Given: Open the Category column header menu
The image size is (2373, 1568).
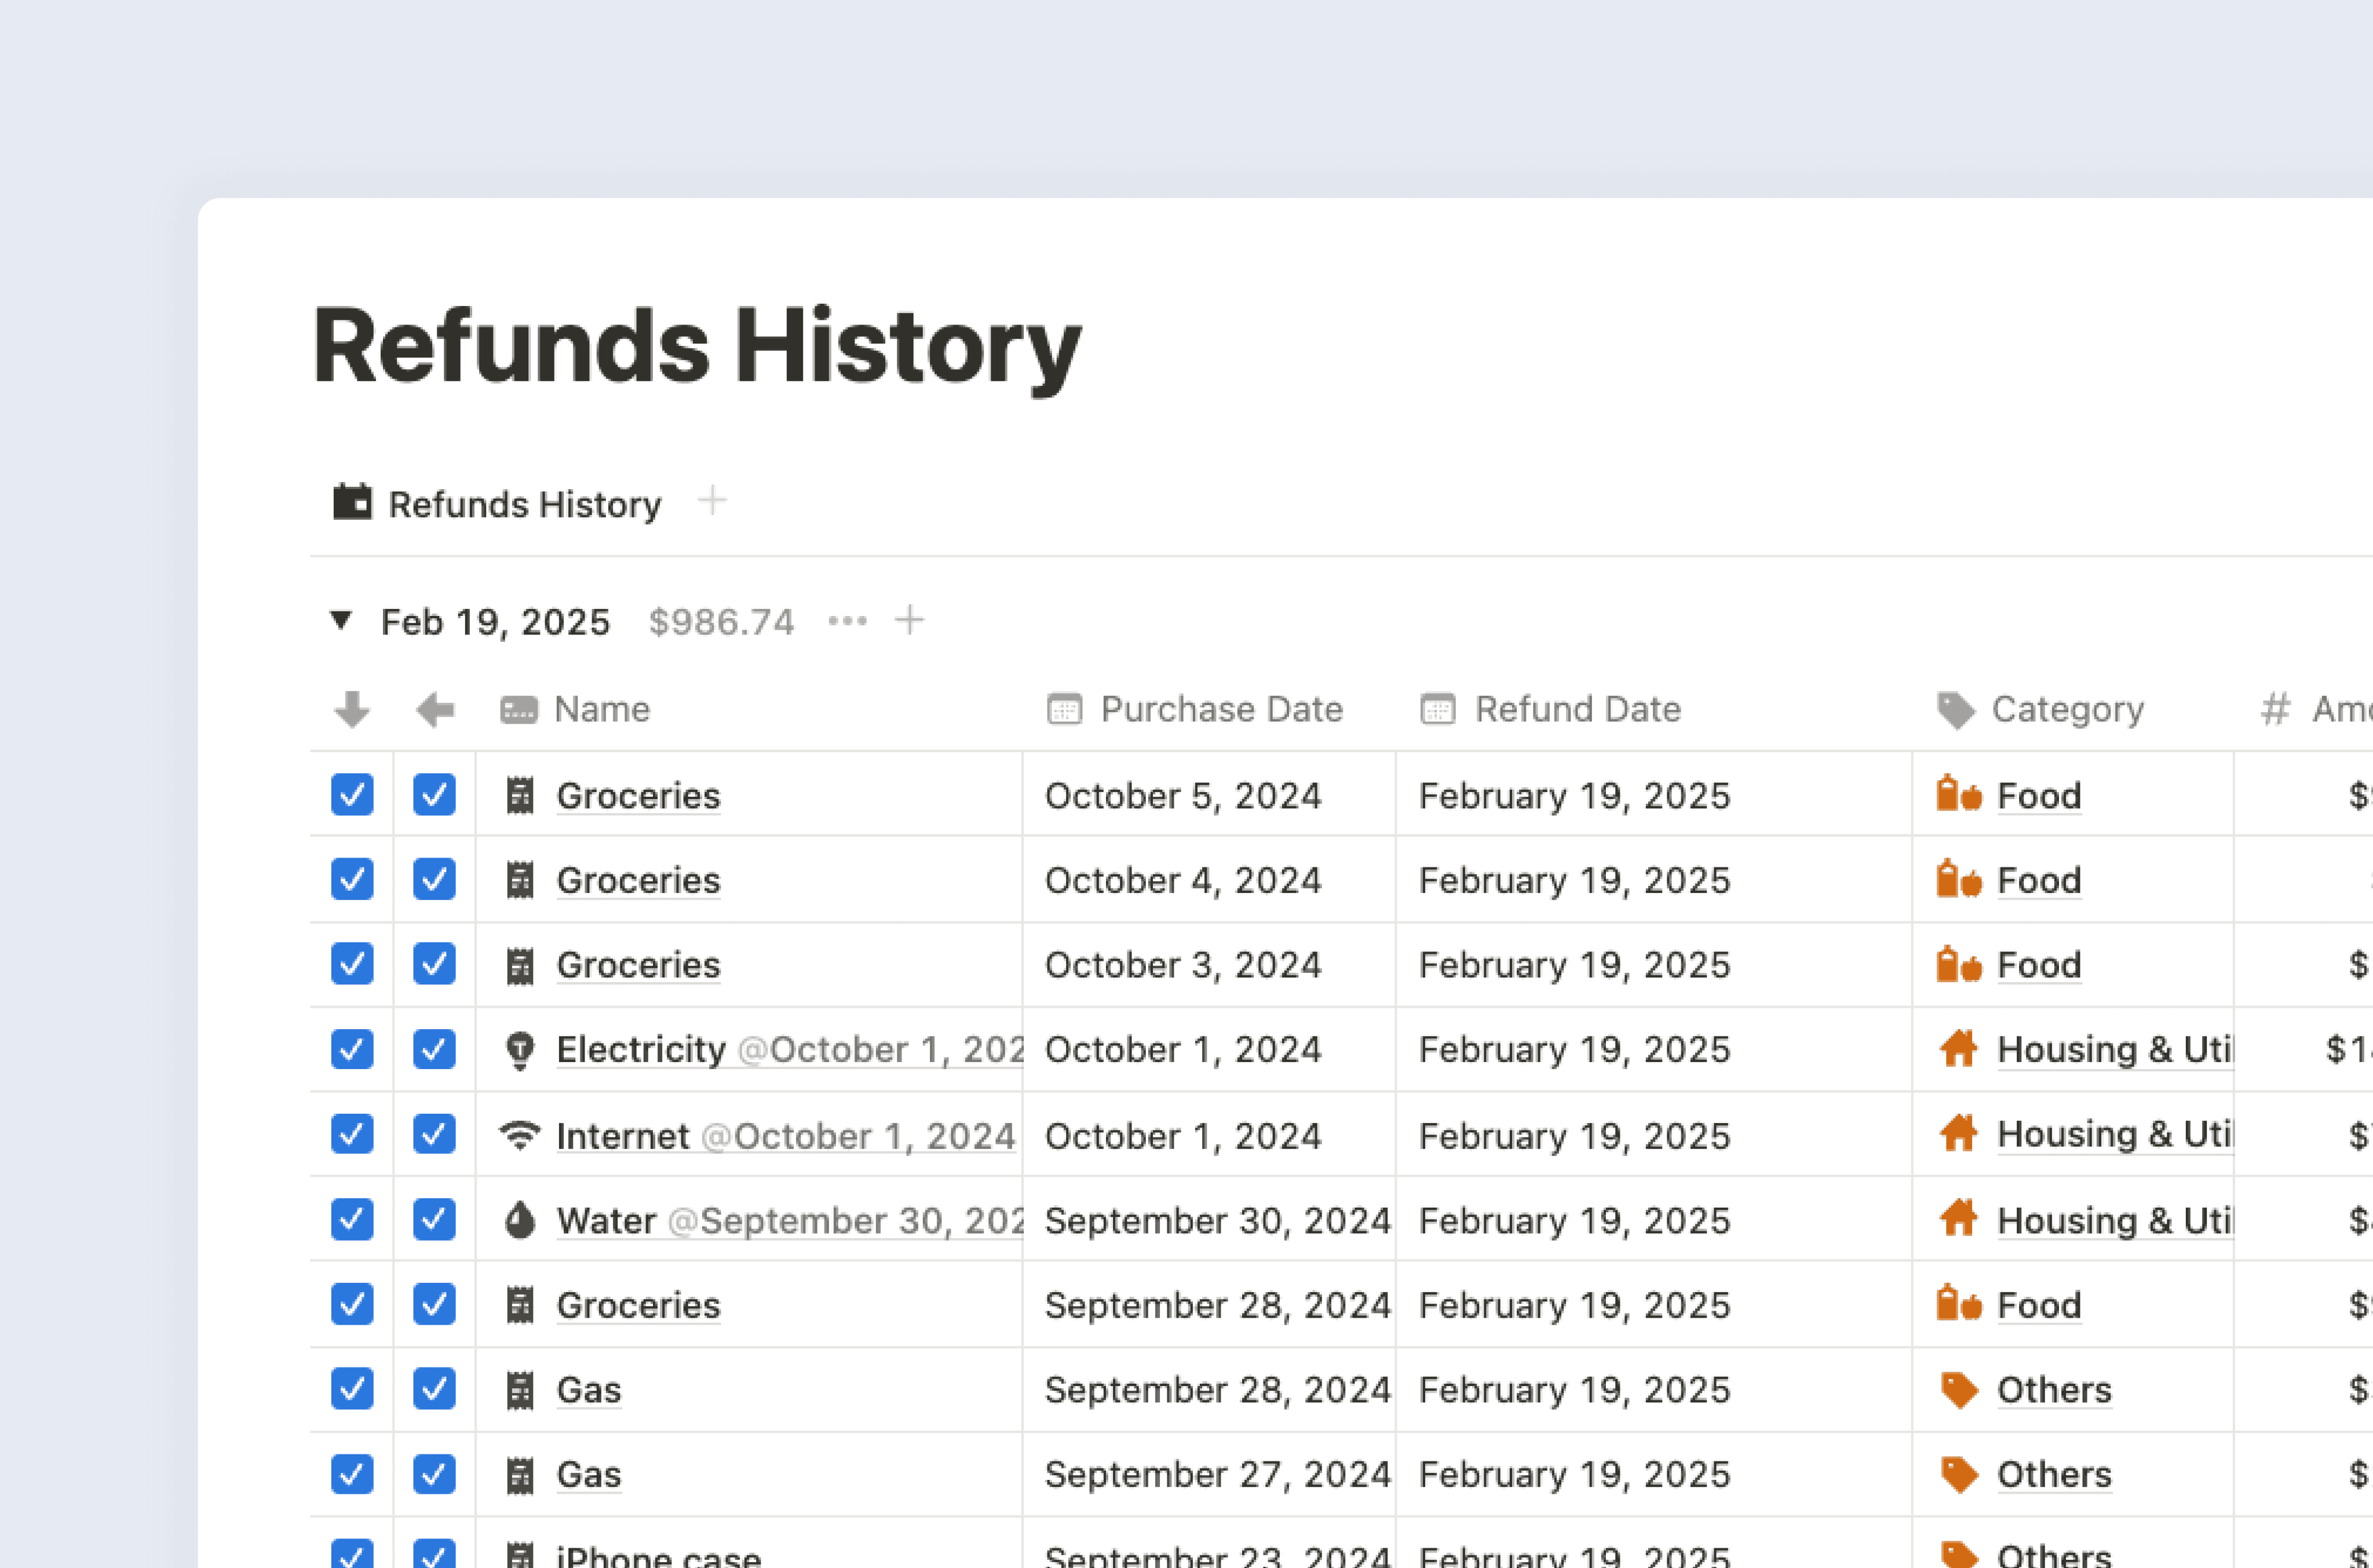Looking at the screenshot, I should [x=2068, y=709].
